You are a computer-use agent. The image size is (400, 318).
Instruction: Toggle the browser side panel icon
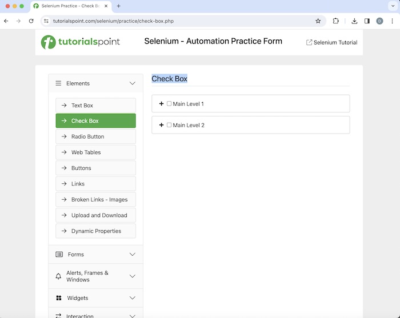point(367,21)
